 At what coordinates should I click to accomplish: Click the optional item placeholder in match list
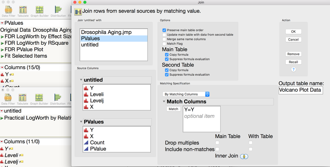pos(199,116)
